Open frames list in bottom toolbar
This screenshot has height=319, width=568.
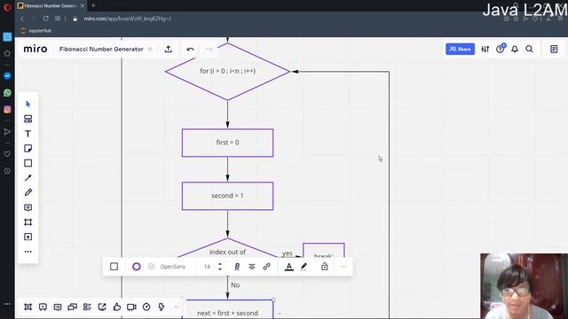(28, 307)
